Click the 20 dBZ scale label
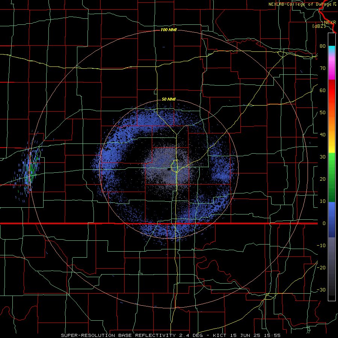Screen dimensions: 338x338 (x=323, y=179)
